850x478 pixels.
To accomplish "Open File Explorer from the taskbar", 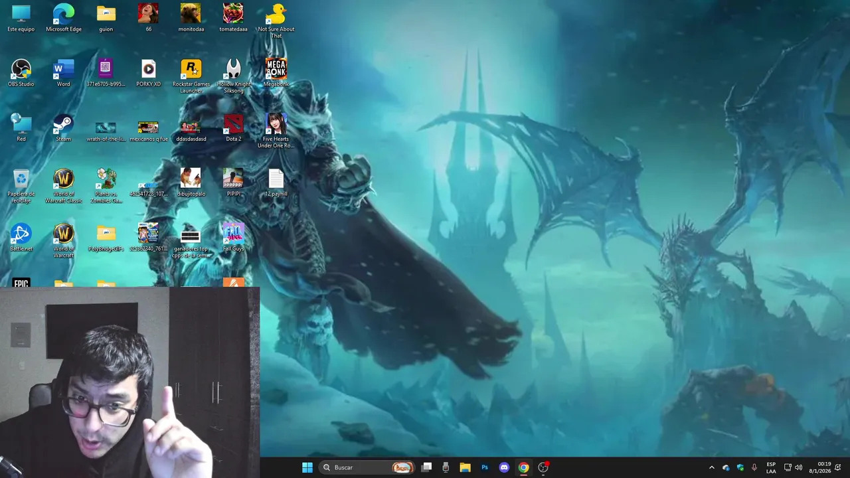I will [465, 467].
